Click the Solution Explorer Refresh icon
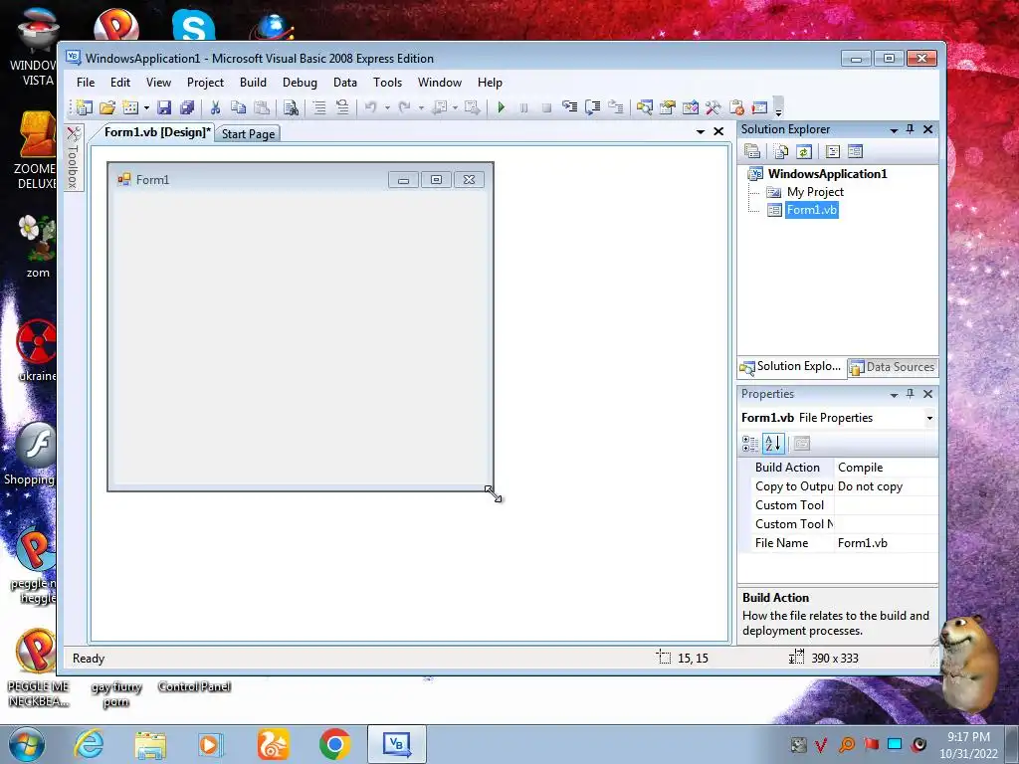Screen dimensions: 1019x764 point(804,151)
